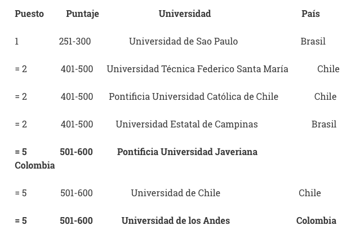Click Pontificia Universidad Católica de Chile
The width and height of the screenshot is (351, 234).
click(194, 96)
